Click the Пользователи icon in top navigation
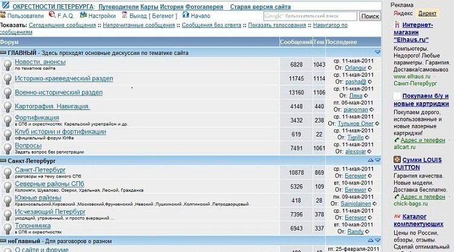The height and width of the screenshot is (252, 454). [x=5, y=16]
